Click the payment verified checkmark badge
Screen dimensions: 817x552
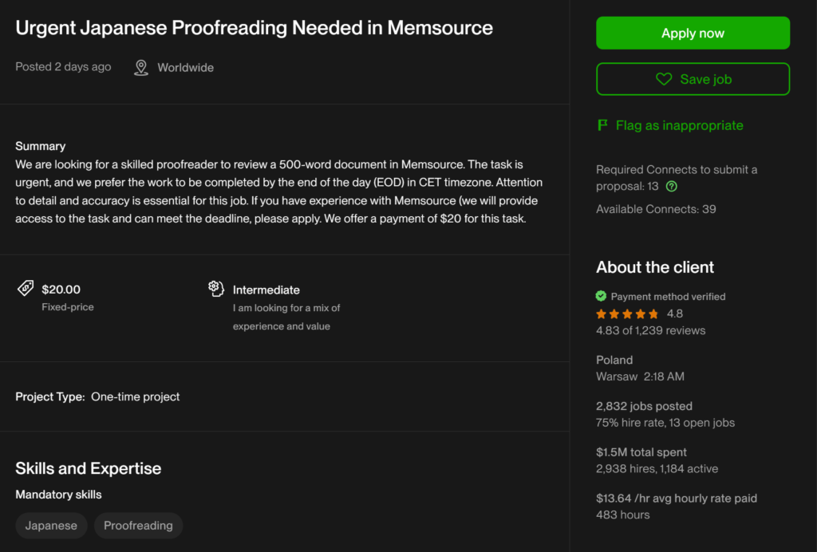[x=602, y=296]
